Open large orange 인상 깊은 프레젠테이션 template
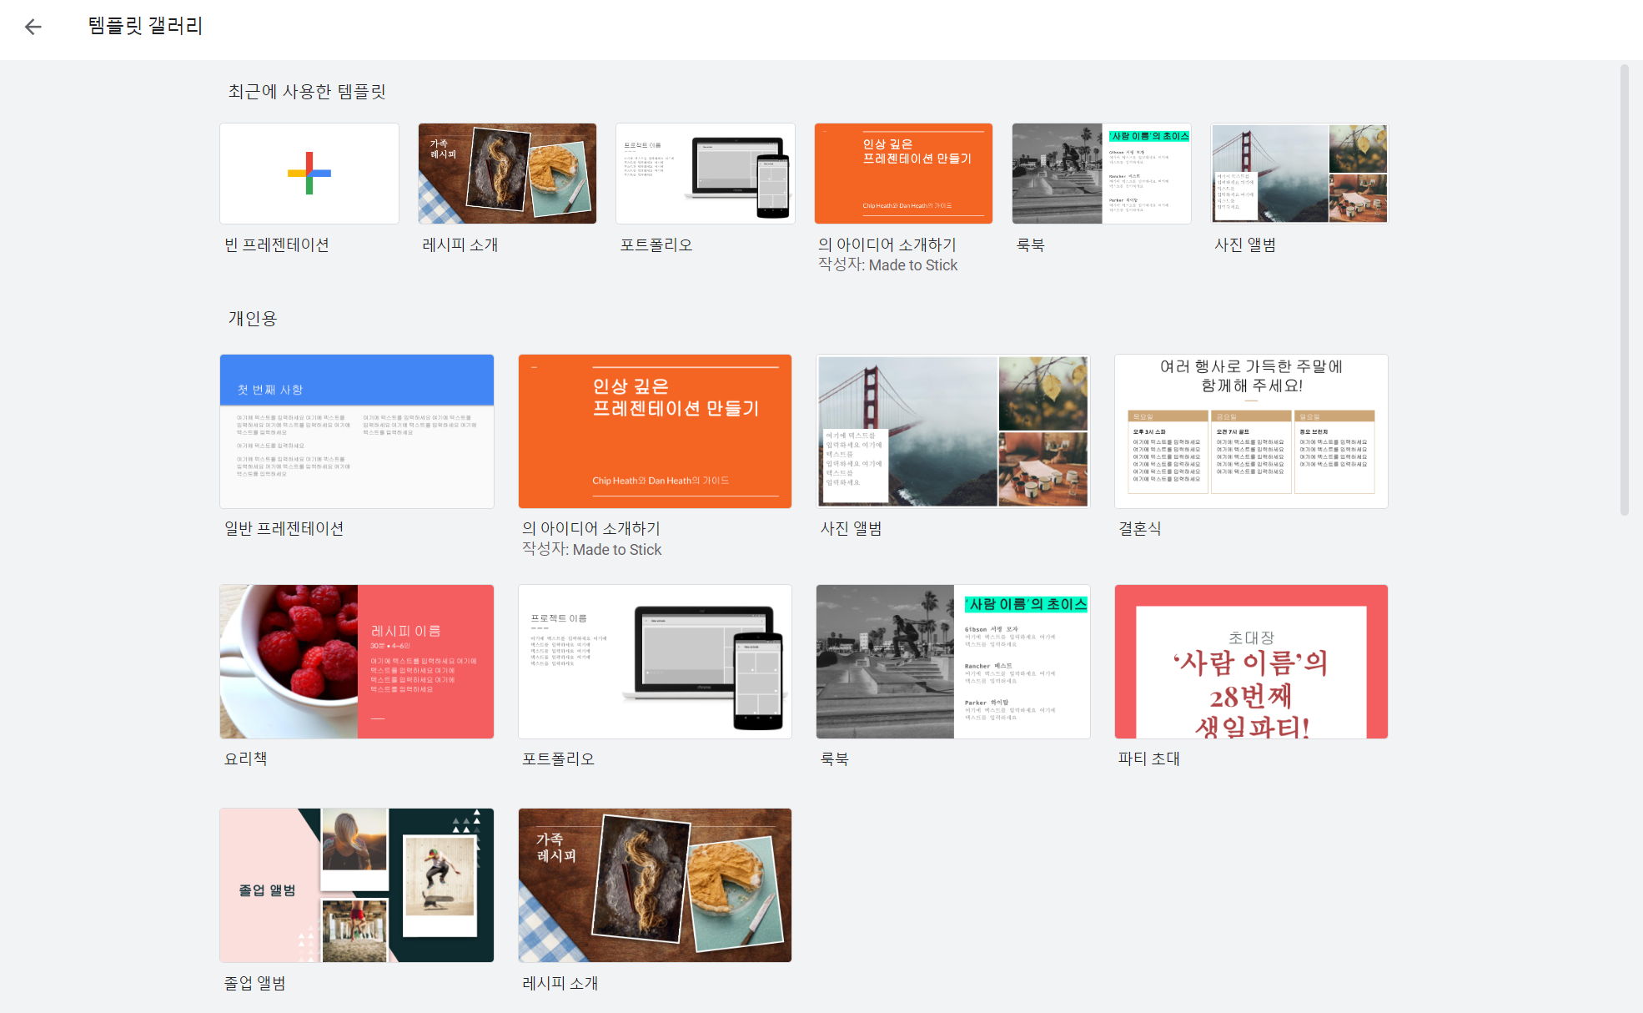The image size is (1643, 1013). (655, 431)
